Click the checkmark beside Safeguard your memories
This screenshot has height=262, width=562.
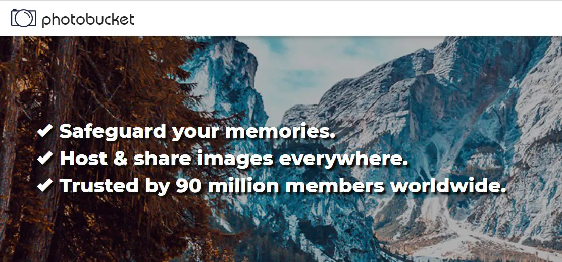(x=45, y=131)
